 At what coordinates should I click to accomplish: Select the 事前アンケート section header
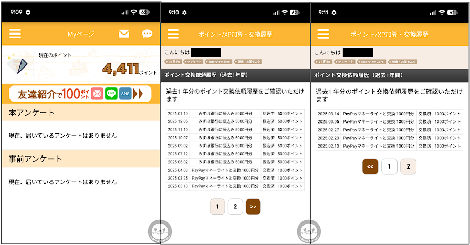point(81,159)
